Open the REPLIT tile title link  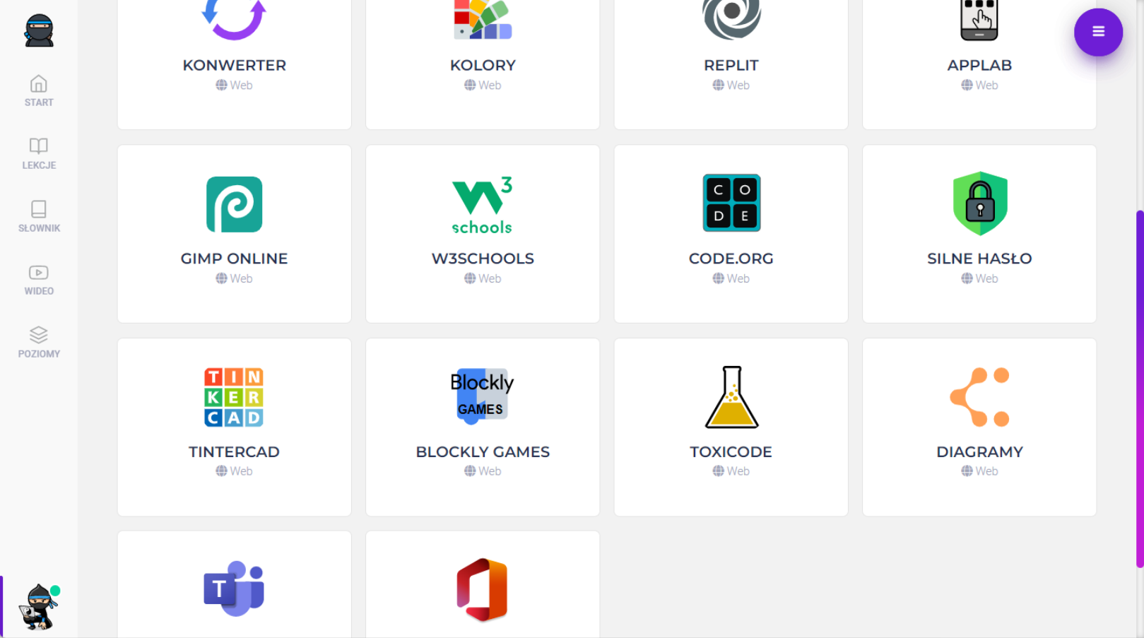[x=731, y=65]
